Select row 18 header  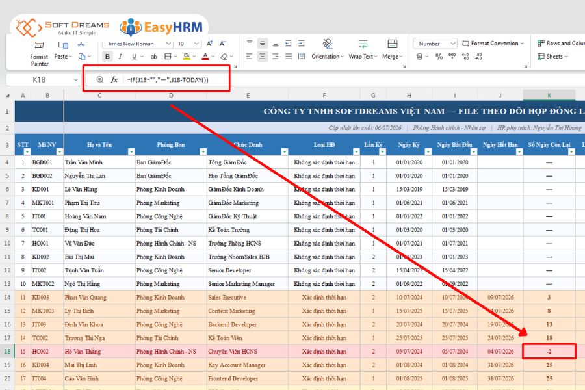(x=7, y=352)
